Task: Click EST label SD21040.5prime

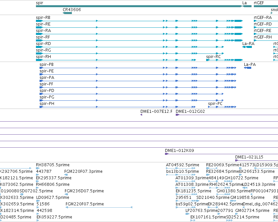Action: [213, 198]
